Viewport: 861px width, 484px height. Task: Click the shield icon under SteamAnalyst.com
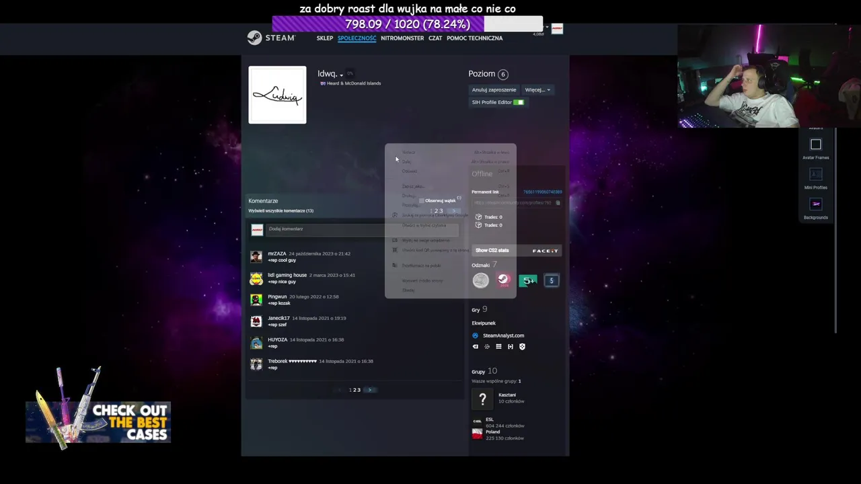coord(522,347)
